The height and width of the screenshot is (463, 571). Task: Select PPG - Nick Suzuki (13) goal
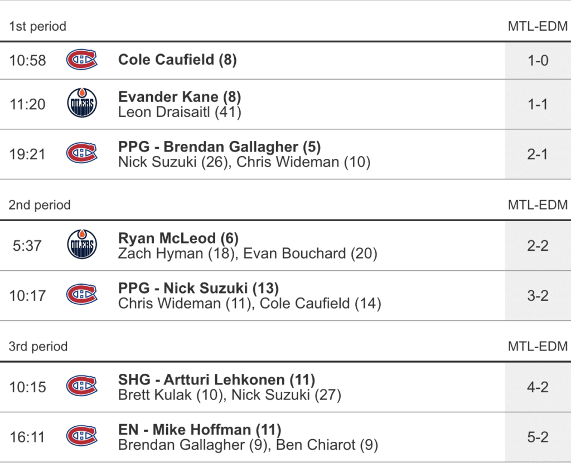point(199,288)
